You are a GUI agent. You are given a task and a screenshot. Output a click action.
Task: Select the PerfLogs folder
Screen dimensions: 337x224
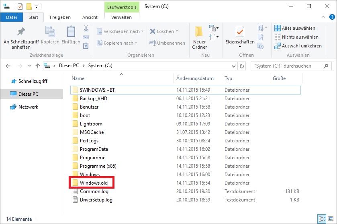click(x=185, y=141)
